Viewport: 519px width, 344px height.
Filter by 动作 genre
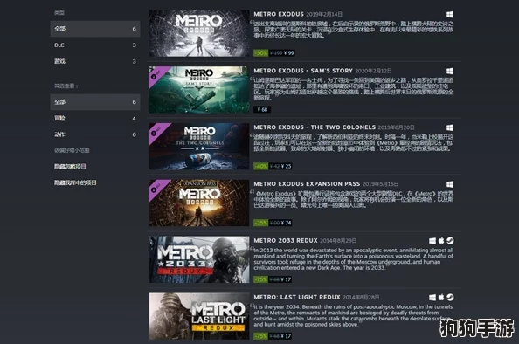click(x=95, y=134)
